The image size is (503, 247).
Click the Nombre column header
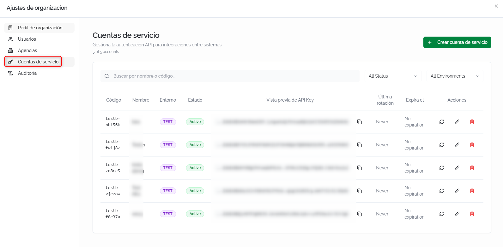(x=141, y=100)
